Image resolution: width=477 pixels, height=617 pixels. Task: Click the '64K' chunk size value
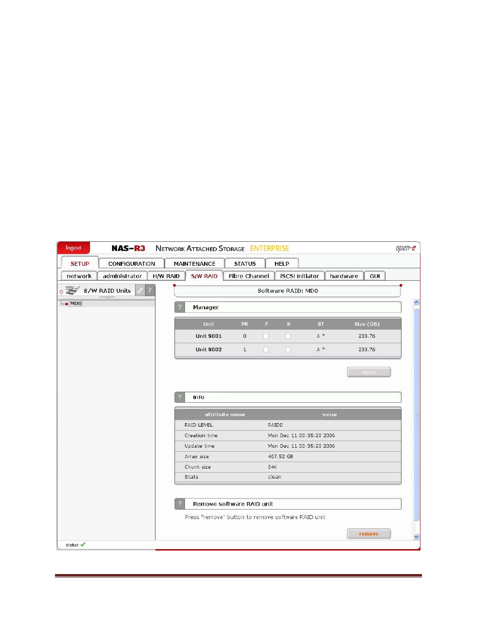pos(272,467)
